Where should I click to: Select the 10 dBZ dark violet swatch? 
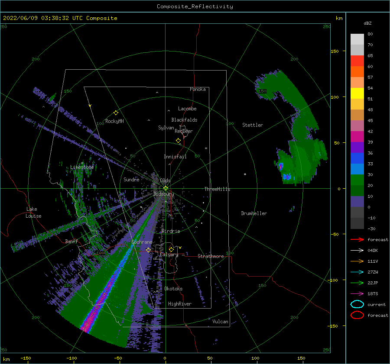click(x=357, y=202)
